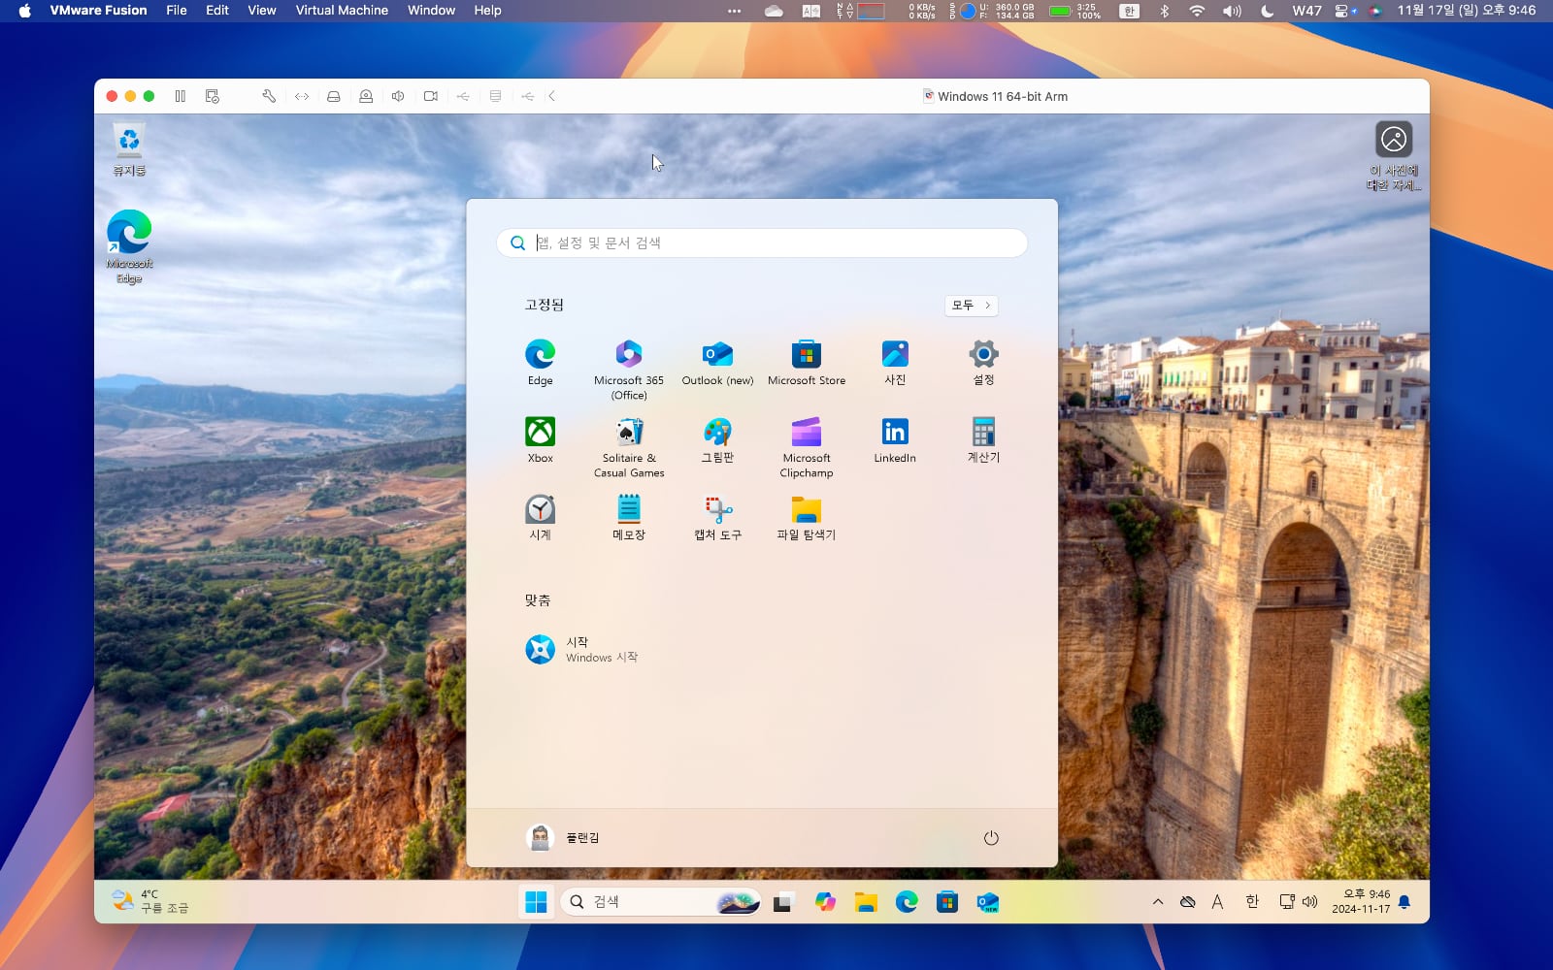Click the VMware snapshot icon
1553x970 pixels.
click(x=213, y=96)
